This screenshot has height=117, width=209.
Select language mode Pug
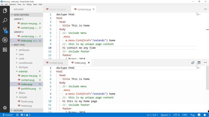pos(192,115)
